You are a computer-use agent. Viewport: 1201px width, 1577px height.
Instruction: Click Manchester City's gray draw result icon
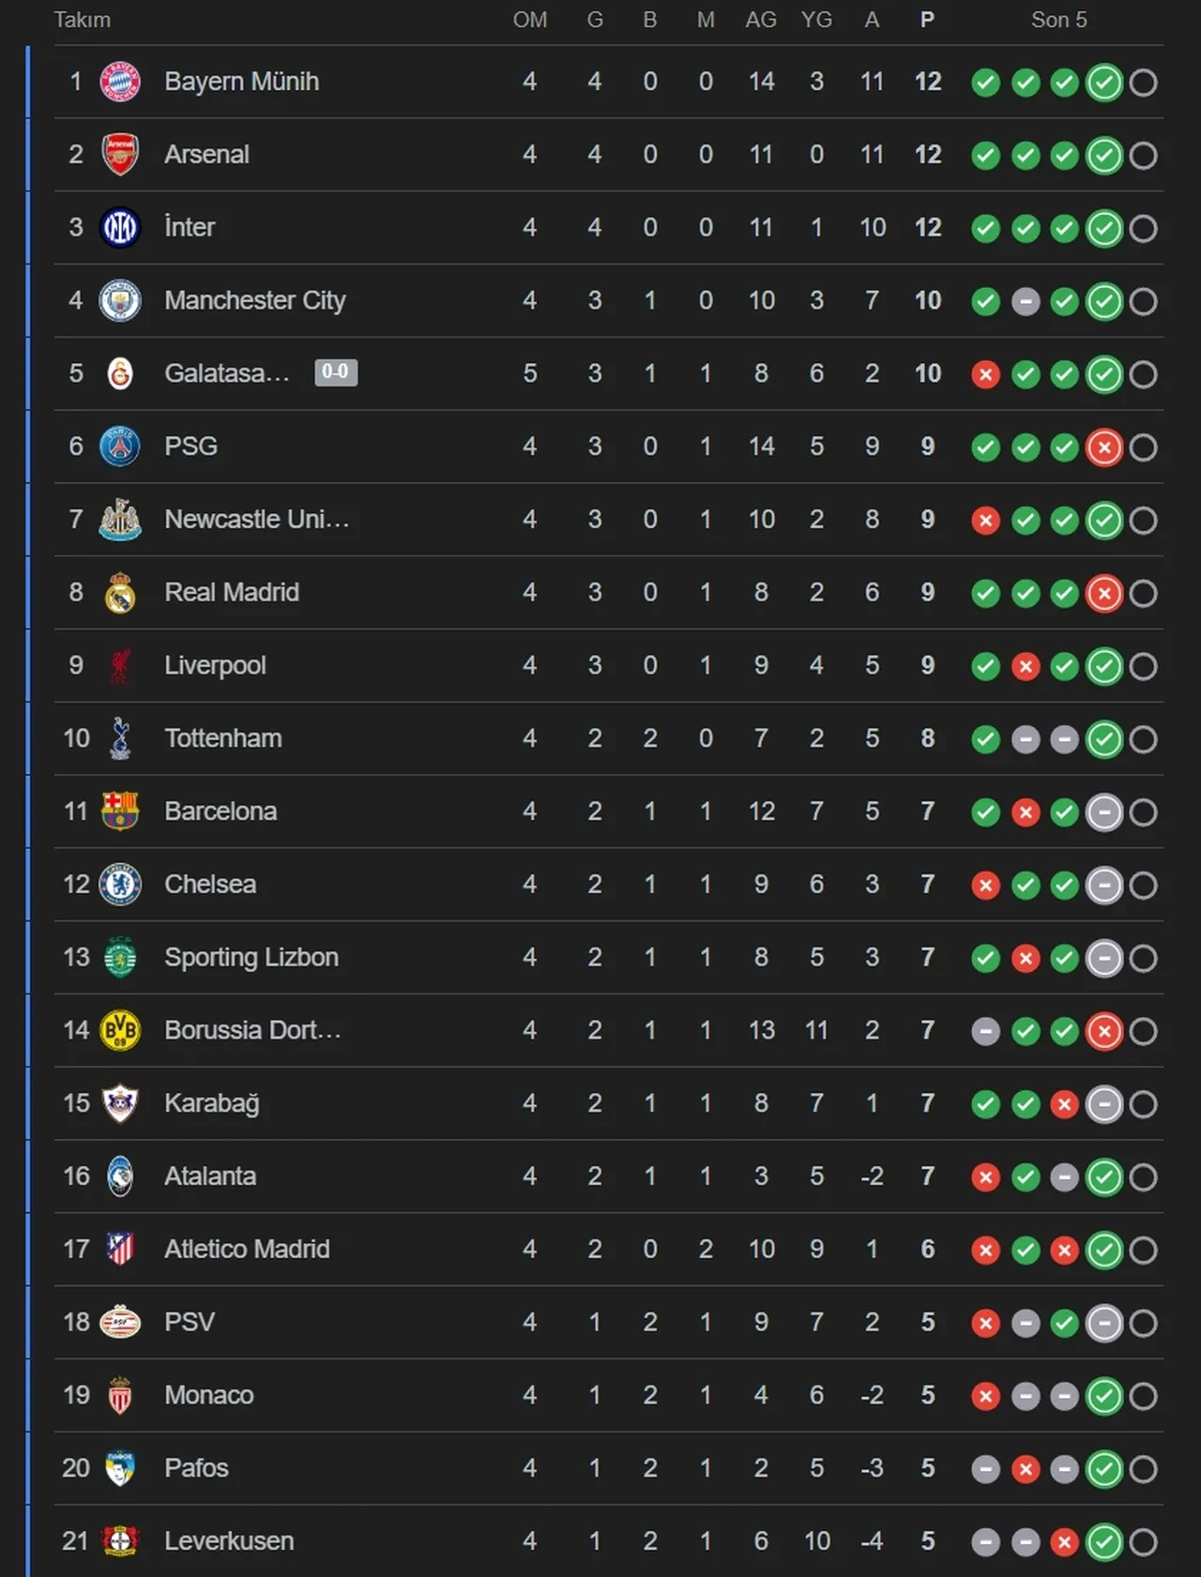tap(1026, 302)
